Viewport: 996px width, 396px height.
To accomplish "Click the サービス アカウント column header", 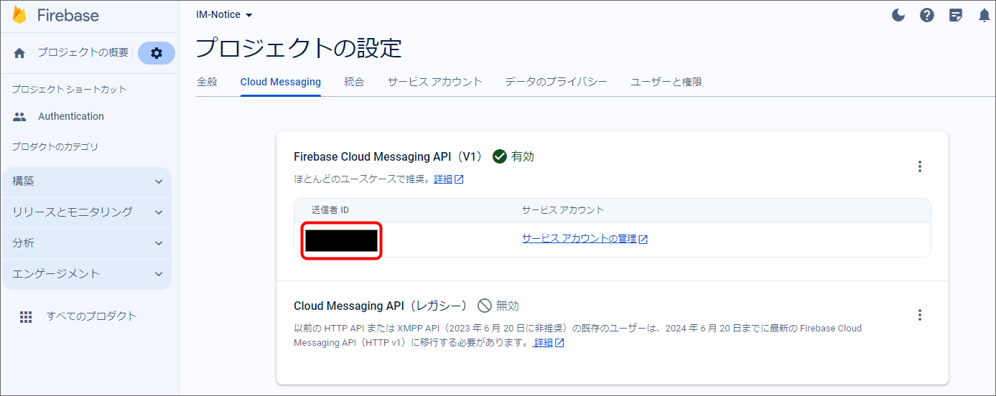I will coord(563,210).
